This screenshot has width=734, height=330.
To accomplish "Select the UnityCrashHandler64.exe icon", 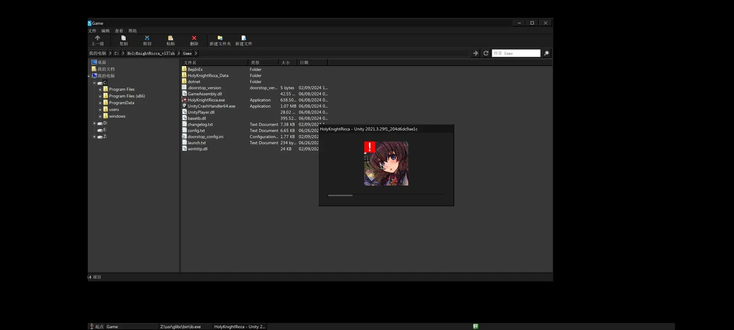I will [x=184, y=106].
